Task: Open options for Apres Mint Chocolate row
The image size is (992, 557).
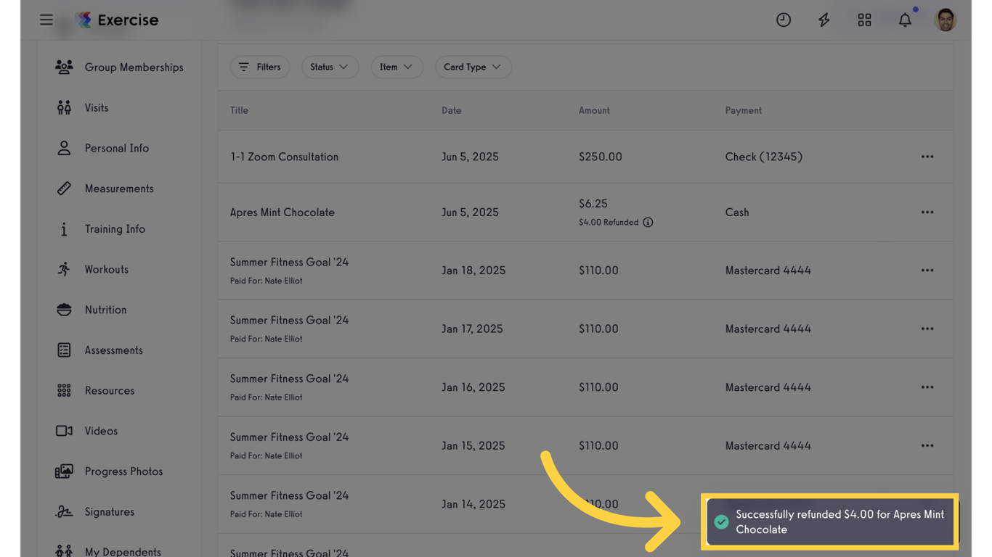Action: tap(927, 213)
